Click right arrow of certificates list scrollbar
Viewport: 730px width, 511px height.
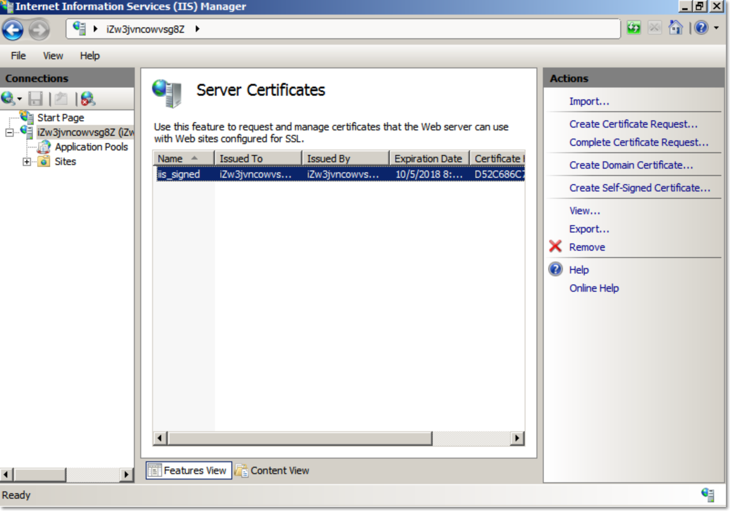click(517, 438)
